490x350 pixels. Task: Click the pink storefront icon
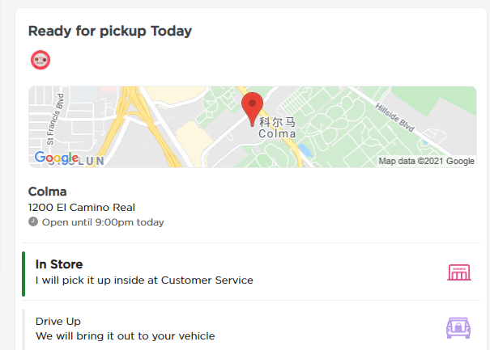[459, 272]
